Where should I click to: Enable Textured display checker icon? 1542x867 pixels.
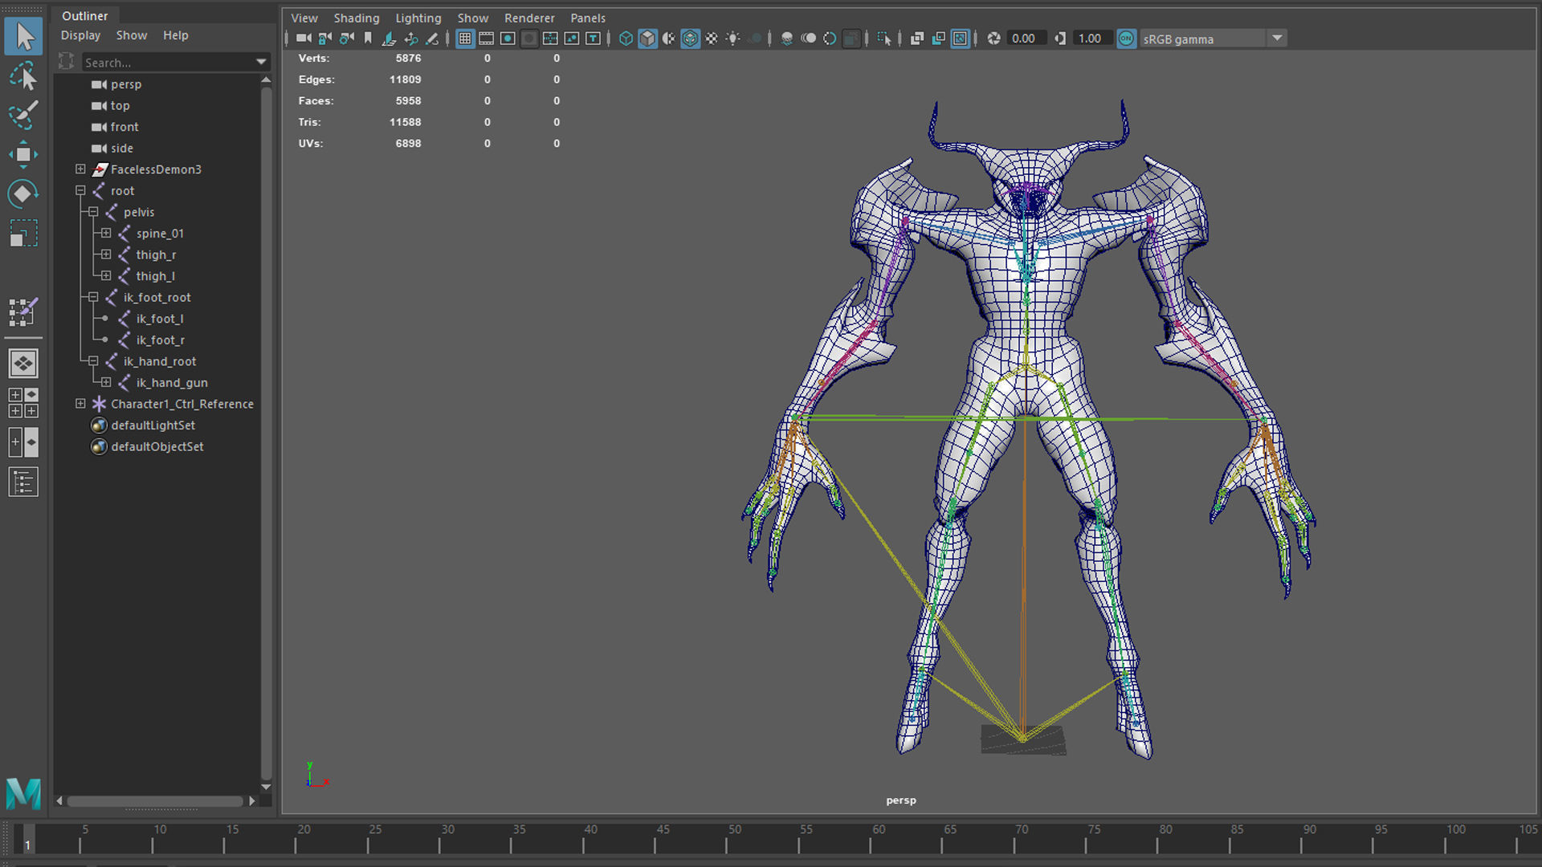712,39
